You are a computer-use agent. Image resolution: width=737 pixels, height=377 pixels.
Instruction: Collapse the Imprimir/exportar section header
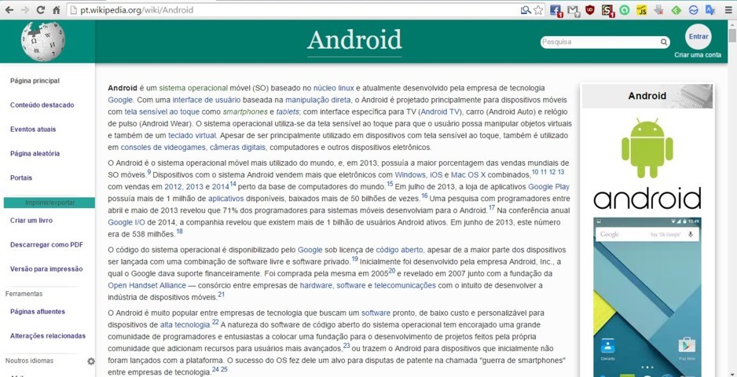(49, 203)
